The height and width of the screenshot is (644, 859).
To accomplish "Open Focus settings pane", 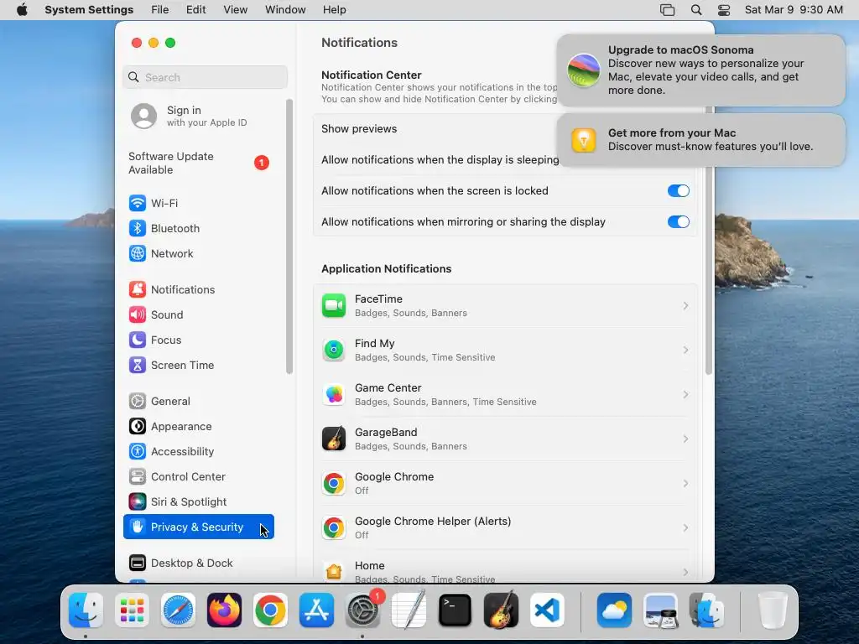I will 198,340.
